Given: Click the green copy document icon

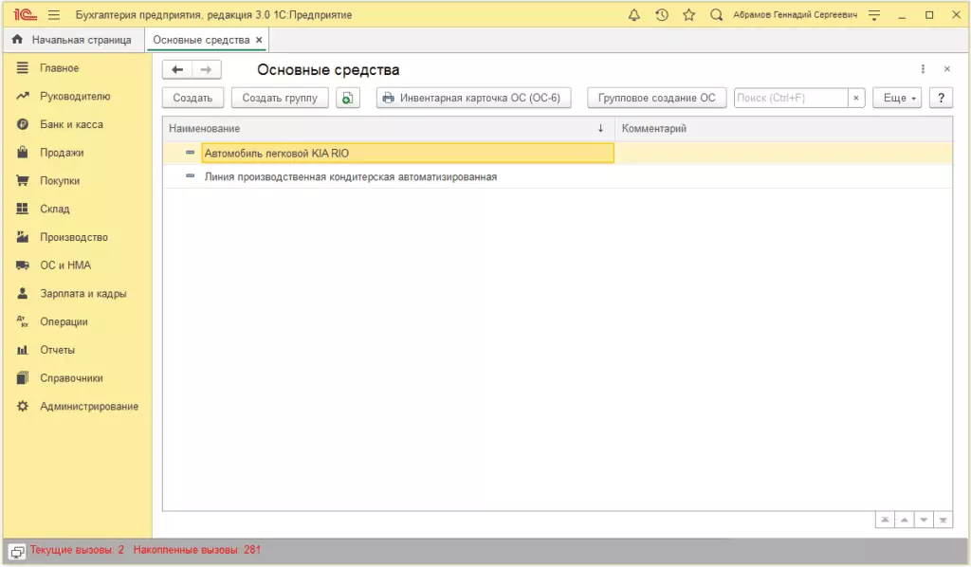Looking at the screenshot, I should (348, 98).
